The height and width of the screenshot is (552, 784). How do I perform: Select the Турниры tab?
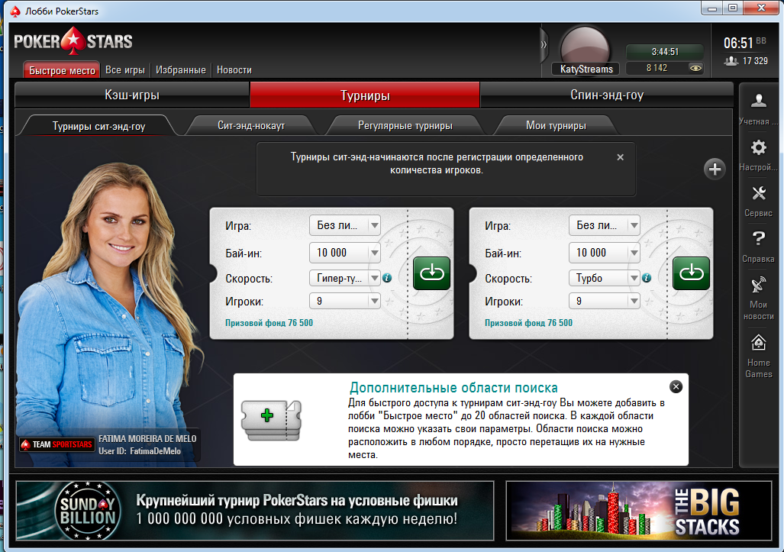365,95
